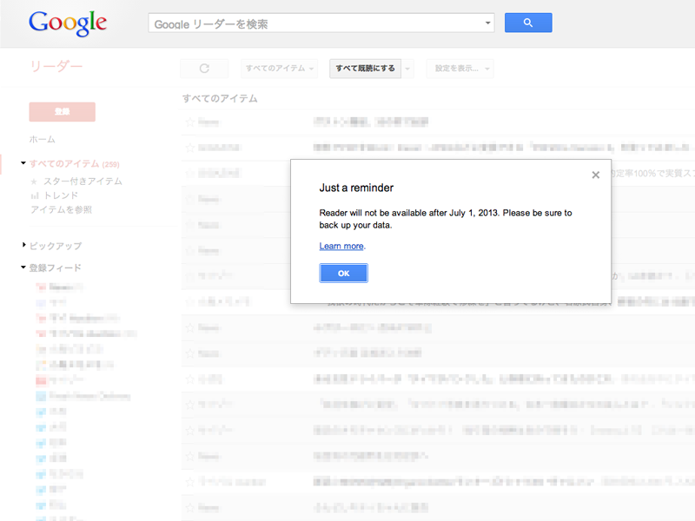Screen dimensions: 695x521
Task: Toggle the star on the second list item
Action: click(189, 148)
